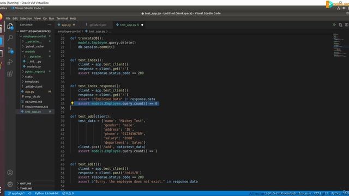Viewport: 349px width, 196px height.
Task: Click the network icon in Ubuntu top bar
Action: point(339,8)
